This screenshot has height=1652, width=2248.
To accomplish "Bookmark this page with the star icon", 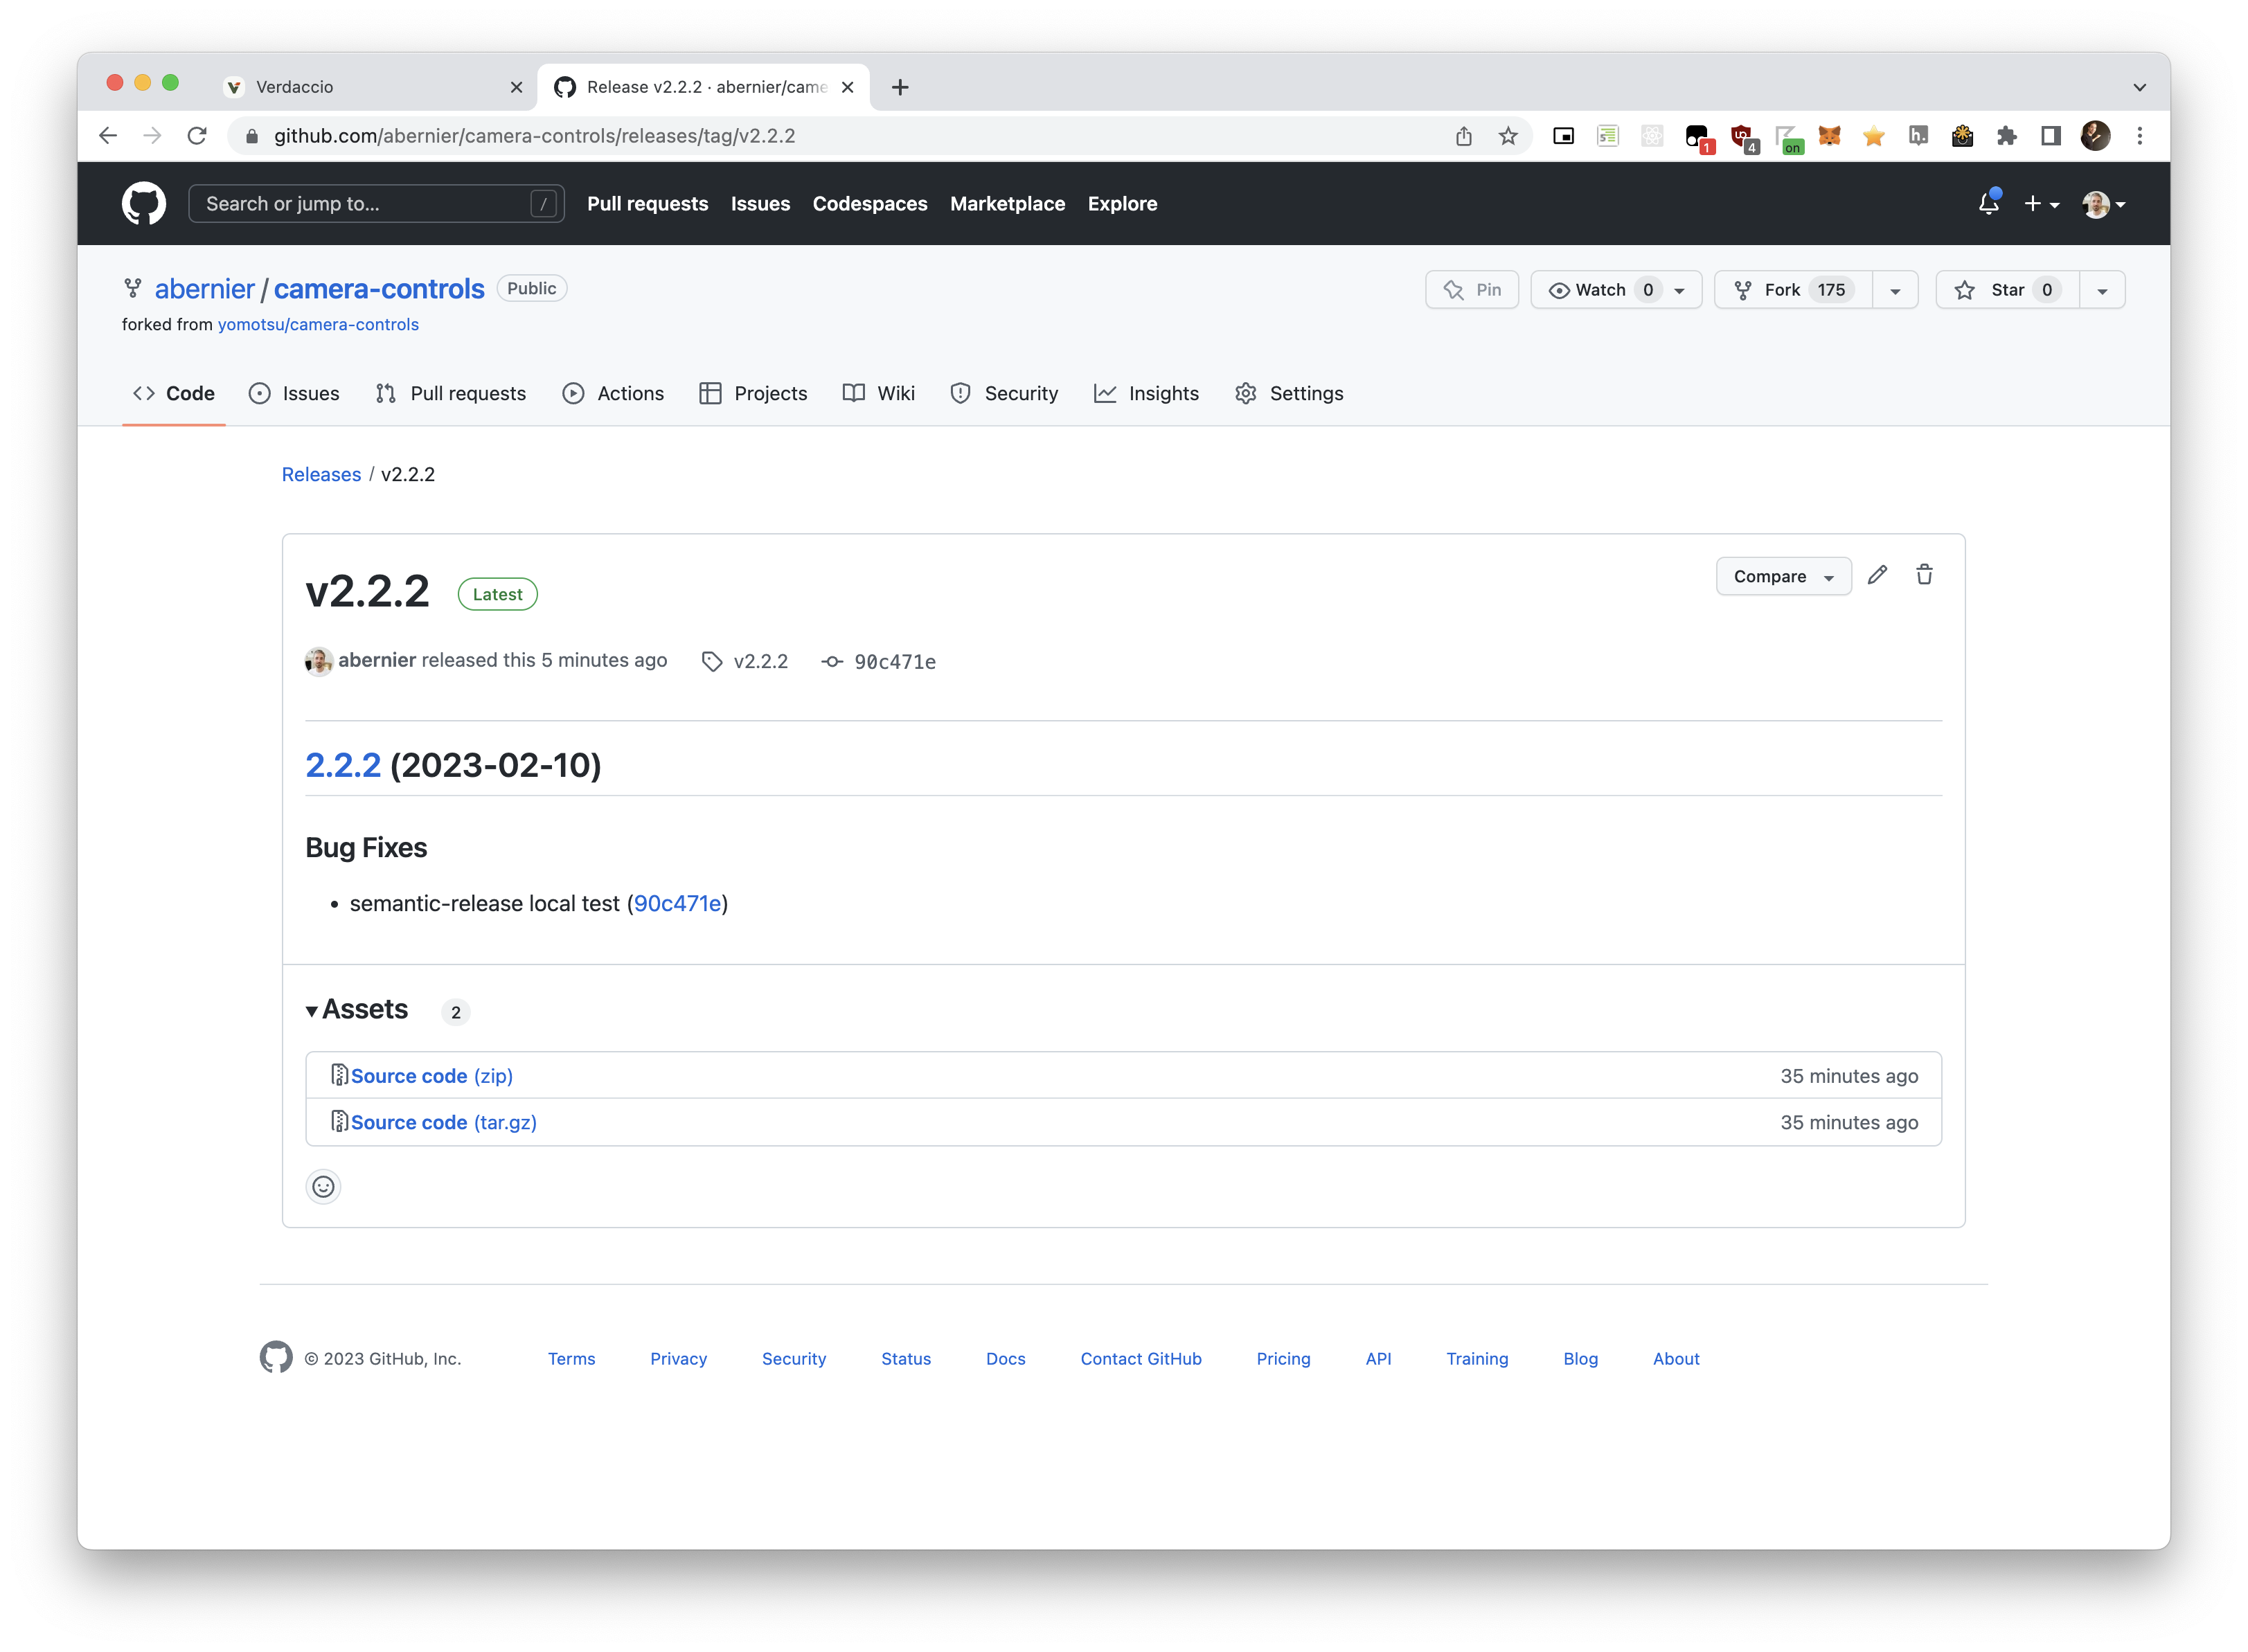I will tap(1508, 136).
